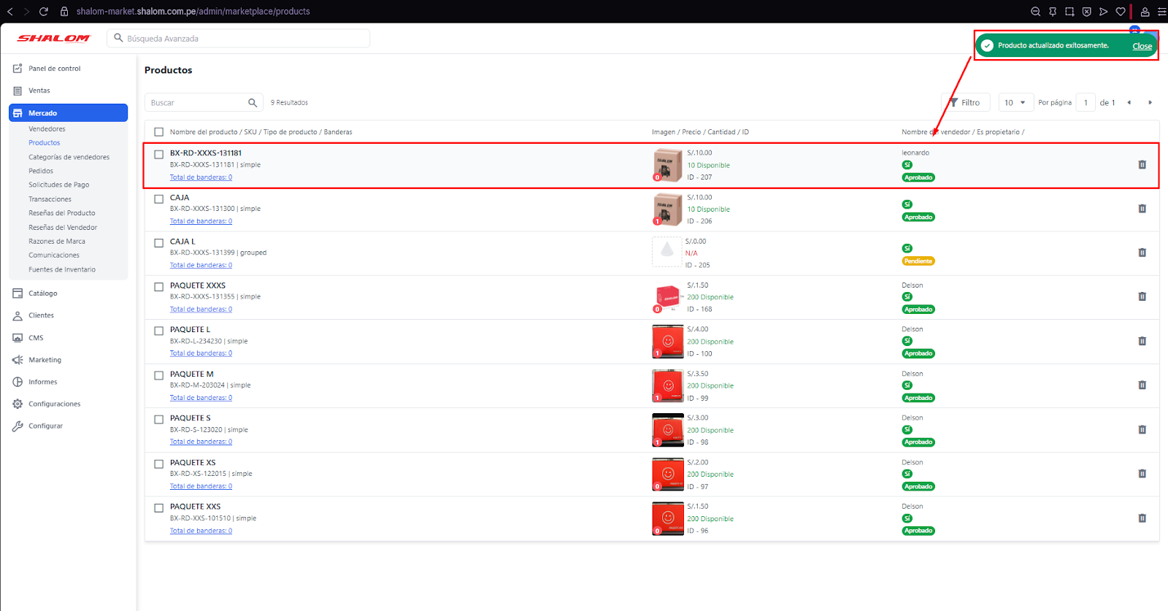
Task: Open the Filtro filter icon
Action: click(x=953, y=103)
